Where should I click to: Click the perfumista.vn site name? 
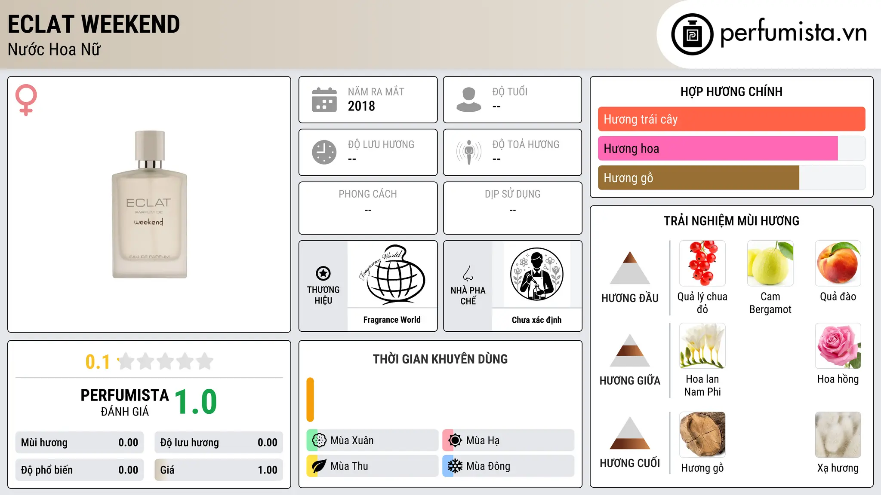click(x=794, y=32)
